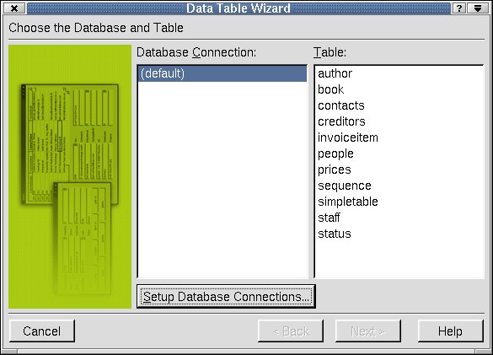Choose the staff table

(x=329, y=218)
